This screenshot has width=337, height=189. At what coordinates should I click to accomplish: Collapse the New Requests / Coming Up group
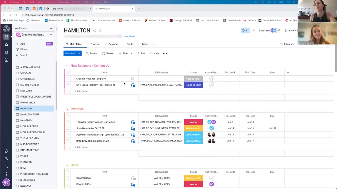(x=67, y=66)
